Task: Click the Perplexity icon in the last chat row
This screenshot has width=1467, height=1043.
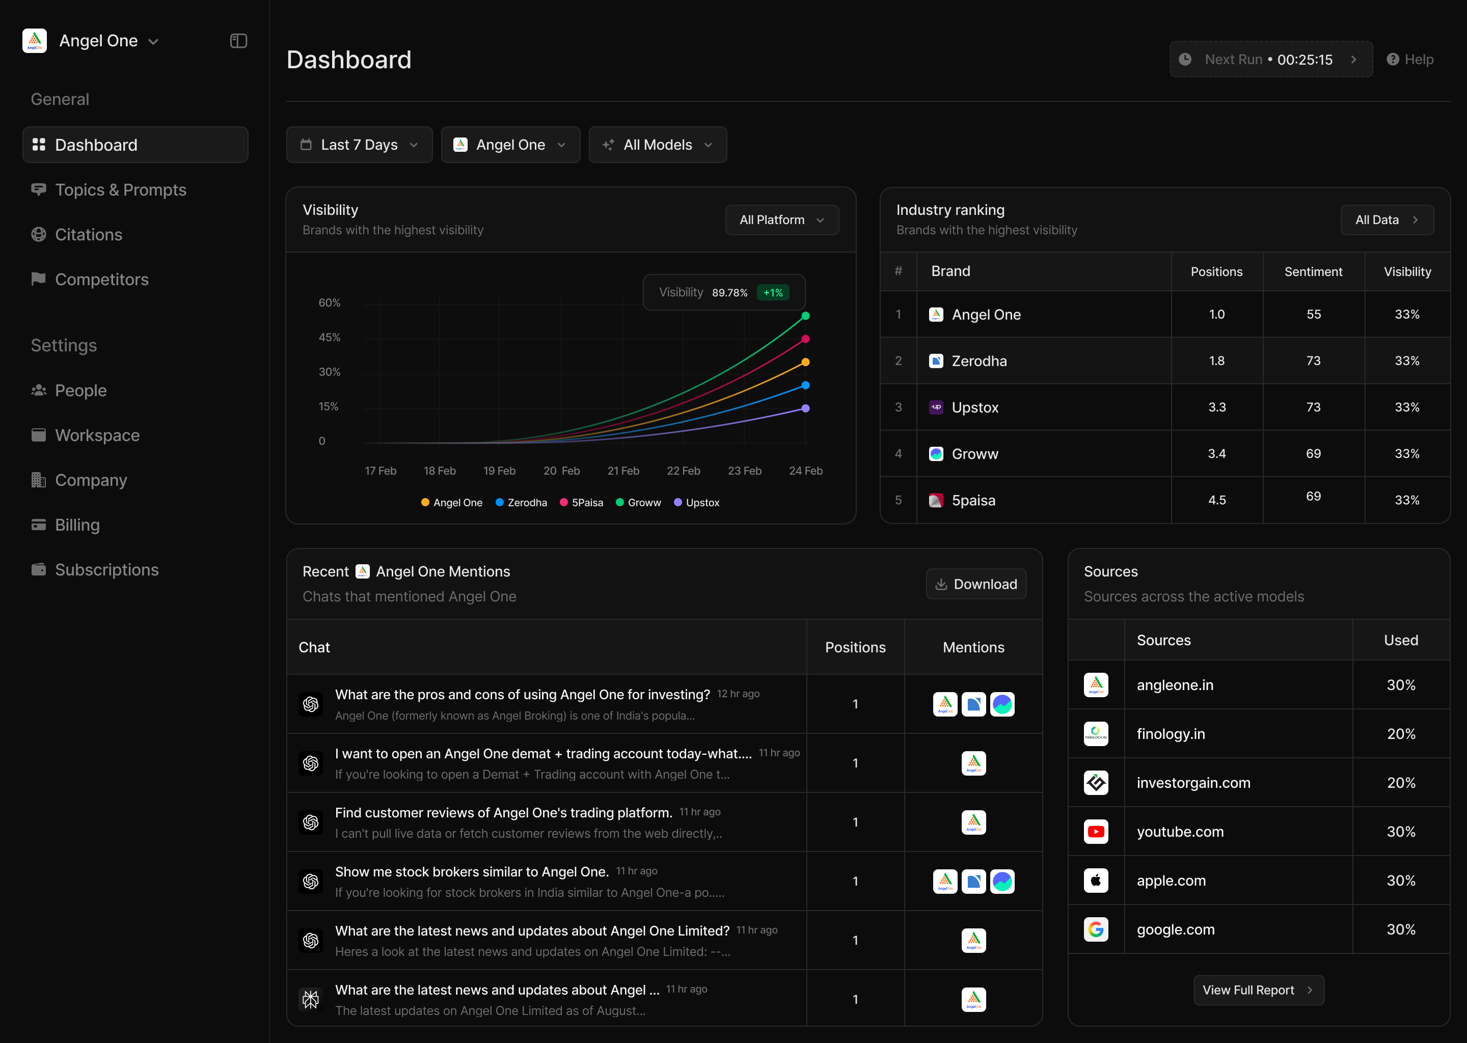Action: click(311, 999)
